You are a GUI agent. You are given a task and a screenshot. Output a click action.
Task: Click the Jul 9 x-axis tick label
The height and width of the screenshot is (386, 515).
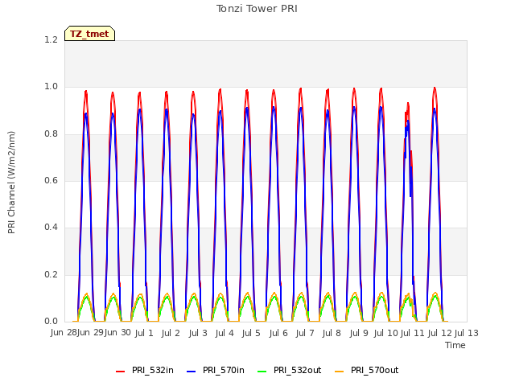pos(359,333)
